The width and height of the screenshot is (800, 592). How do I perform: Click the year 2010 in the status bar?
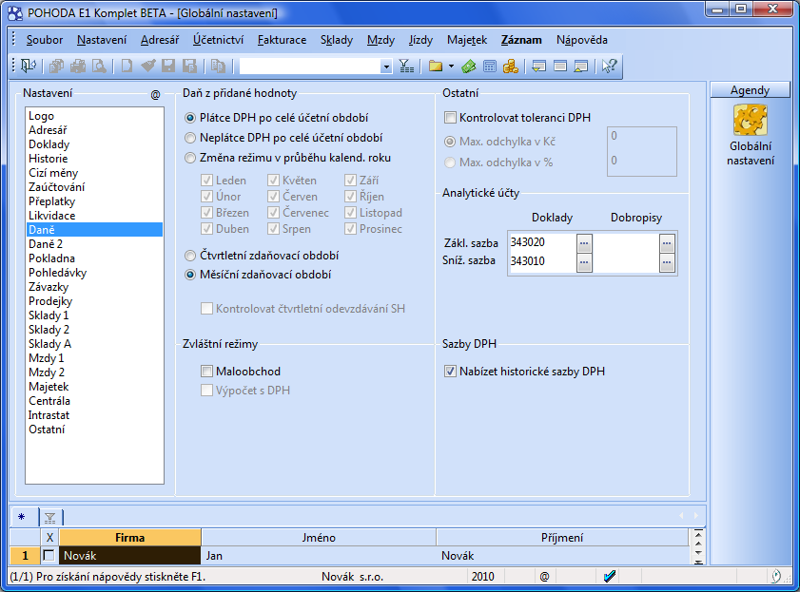[x=482, y=577]
